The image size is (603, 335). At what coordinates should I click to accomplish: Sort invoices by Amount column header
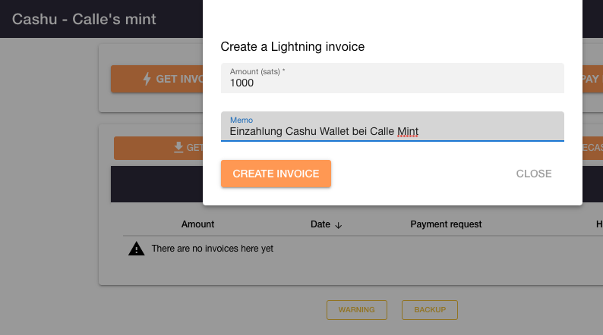click(197, 224)
